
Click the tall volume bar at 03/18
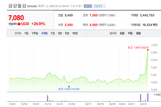[141, 98]
